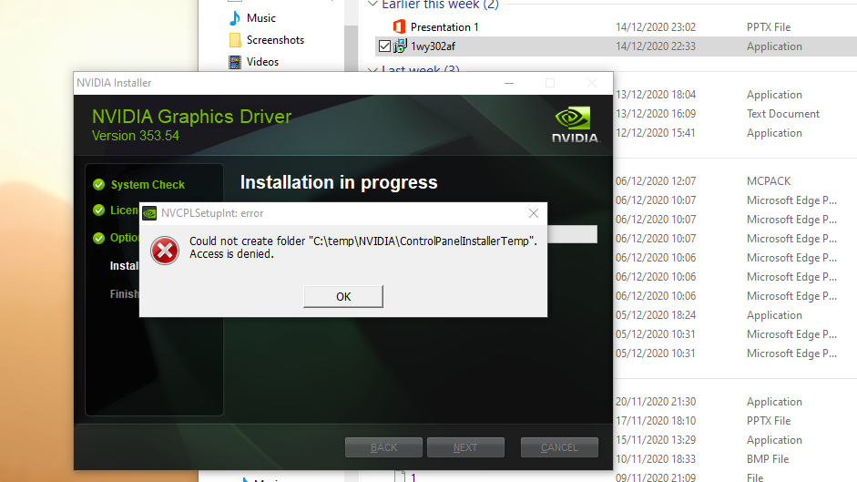
Task: Close the NVCPLSetupInt error dialog
Action: [534, 213]
